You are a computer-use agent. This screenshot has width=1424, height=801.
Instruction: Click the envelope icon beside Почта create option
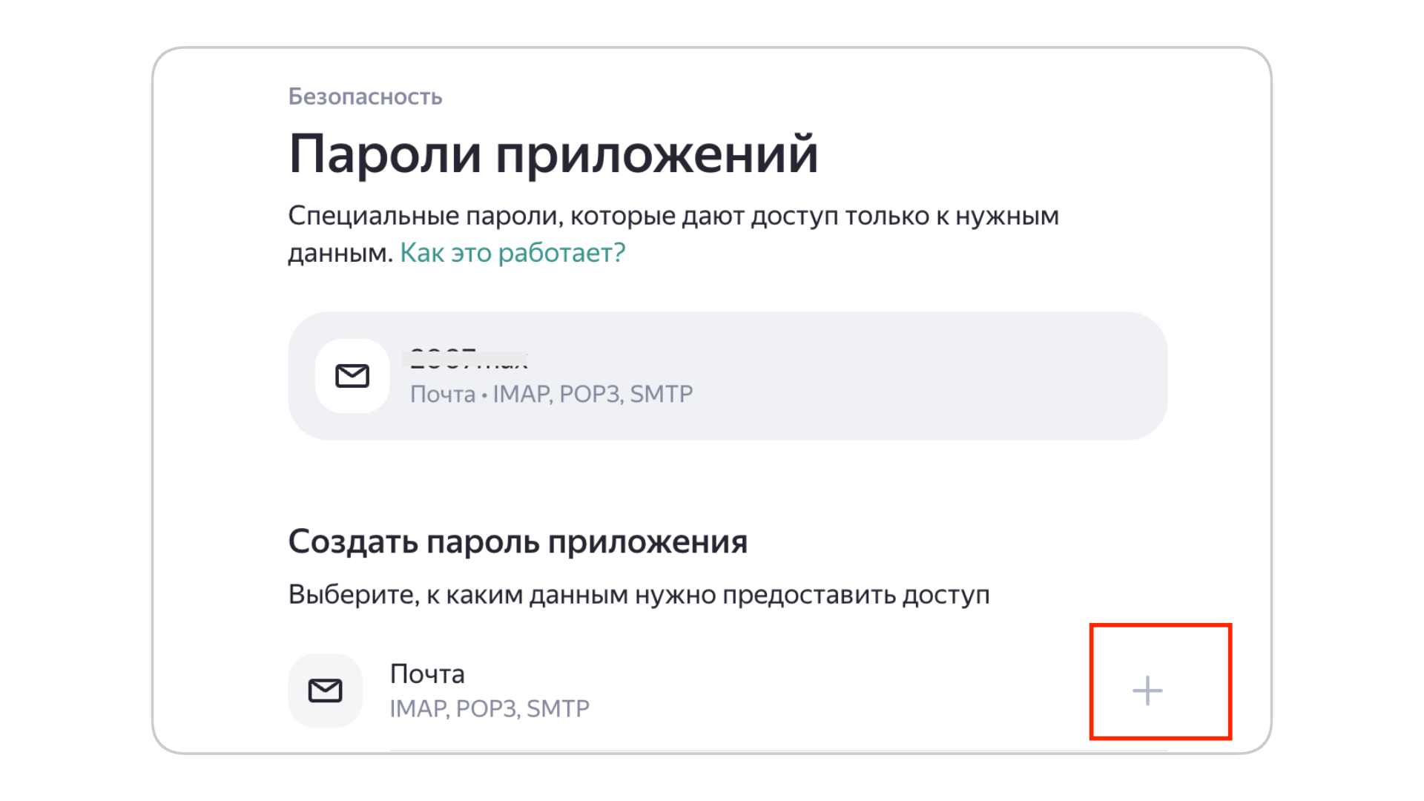point(325,690)
